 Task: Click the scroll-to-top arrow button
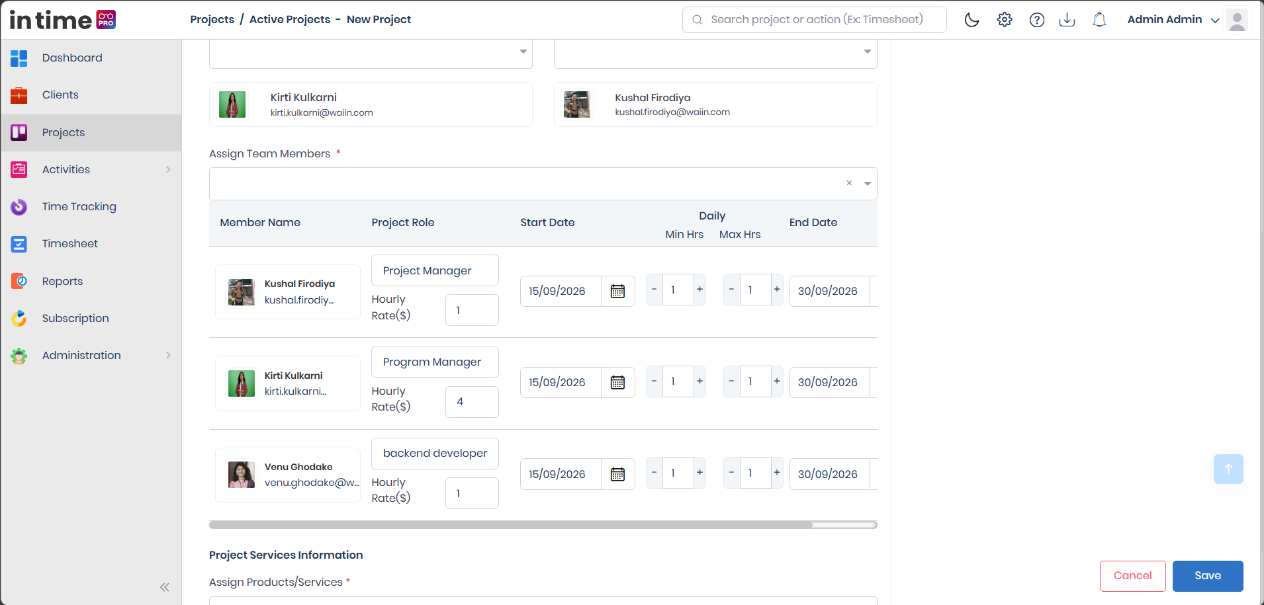tap(1228, 469)
